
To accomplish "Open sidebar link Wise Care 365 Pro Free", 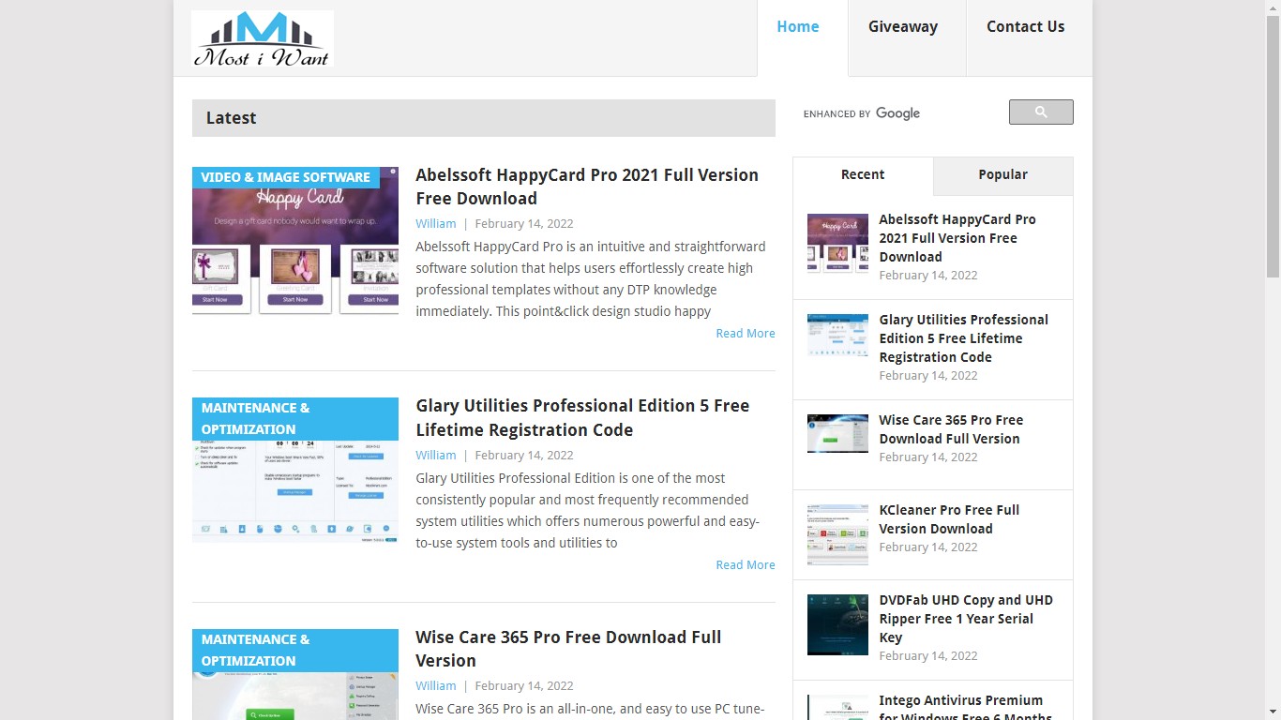I will click(951, 429).
